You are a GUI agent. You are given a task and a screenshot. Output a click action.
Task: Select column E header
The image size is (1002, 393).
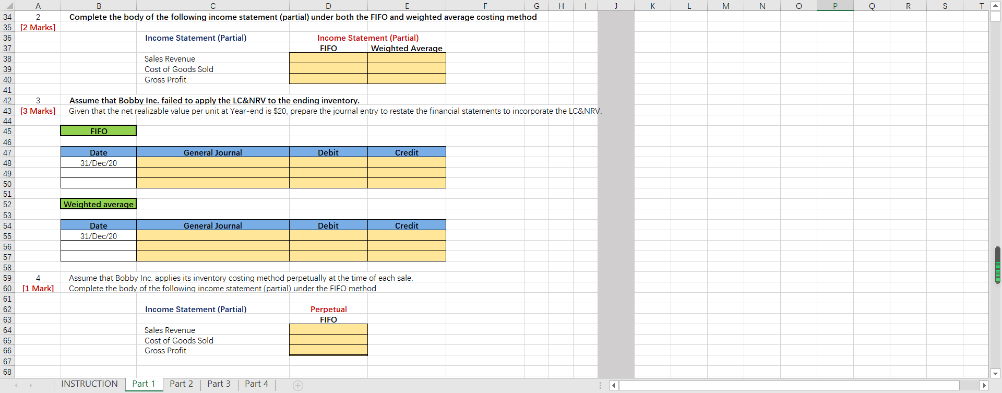pyautogui.click(x=407, y=6)
